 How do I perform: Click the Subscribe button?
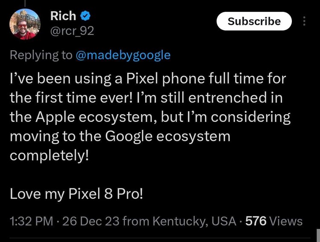click(x=254, y=21)
